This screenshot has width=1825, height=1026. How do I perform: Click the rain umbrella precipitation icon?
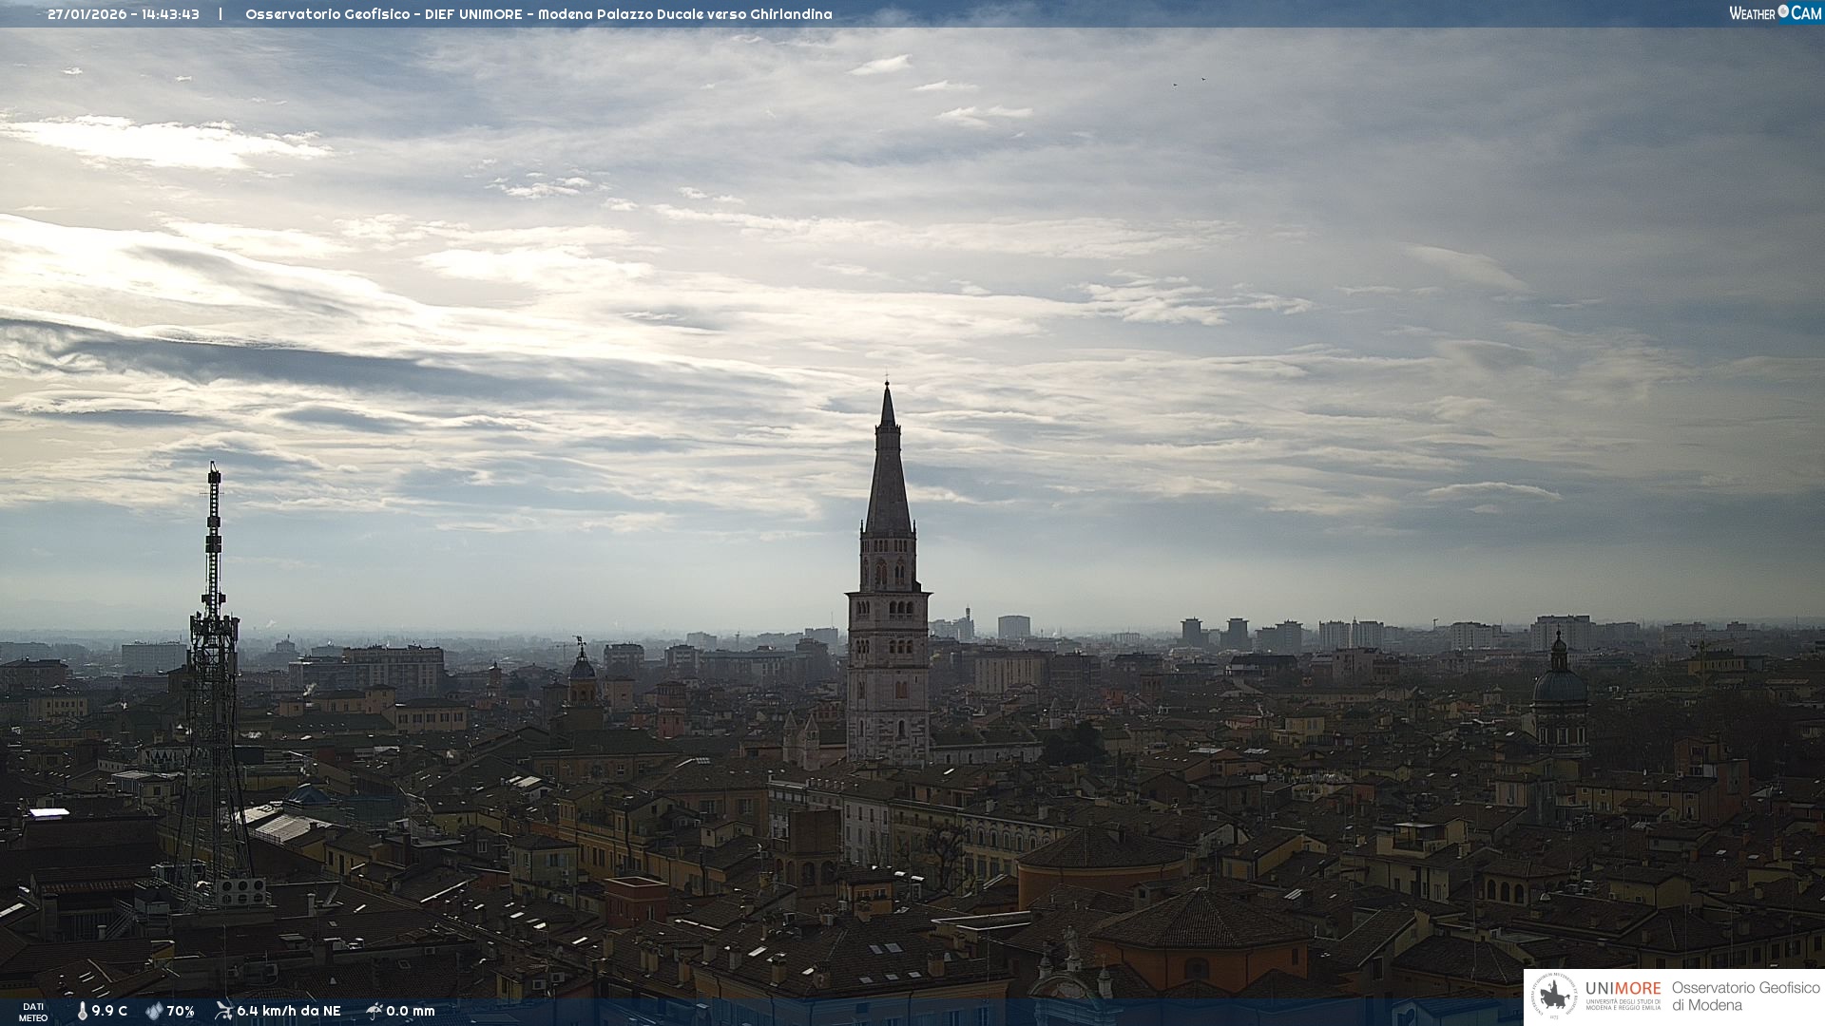click(x=374, y=1011)
